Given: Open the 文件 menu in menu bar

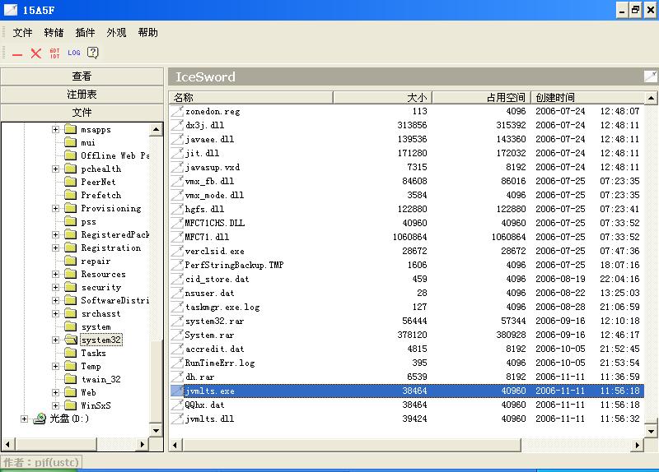Looking at the screenshot, I should pyautogui.click(x=22, y=33).
